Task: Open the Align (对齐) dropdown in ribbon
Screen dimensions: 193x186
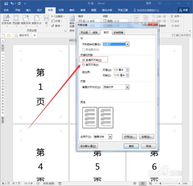Action: point(176,17)
